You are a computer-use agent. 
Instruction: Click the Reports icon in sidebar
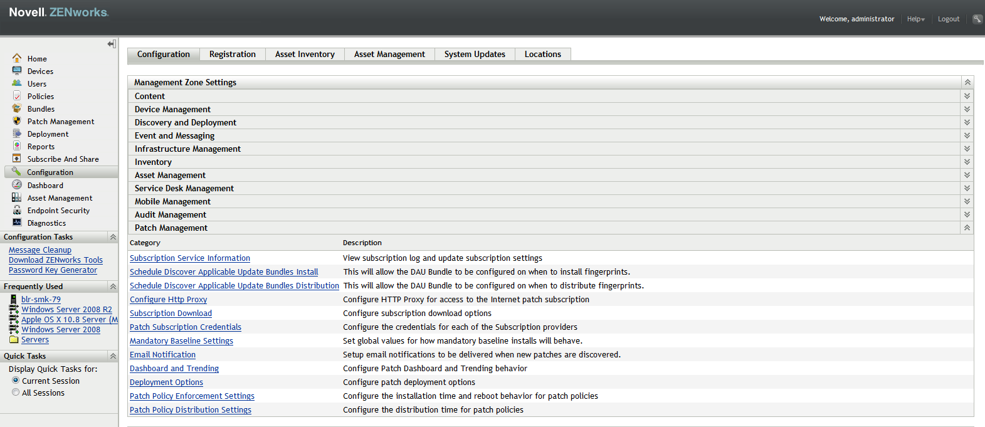click(x=17, y=145)
